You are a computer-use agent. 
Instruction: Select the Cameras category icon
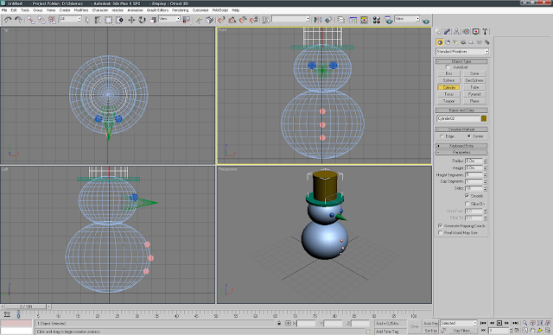pyautogui.click(x=463, y=42)
